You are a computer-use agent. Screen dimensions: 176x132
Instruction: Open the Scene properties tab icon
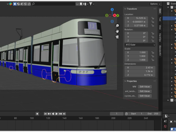point(165,121)
